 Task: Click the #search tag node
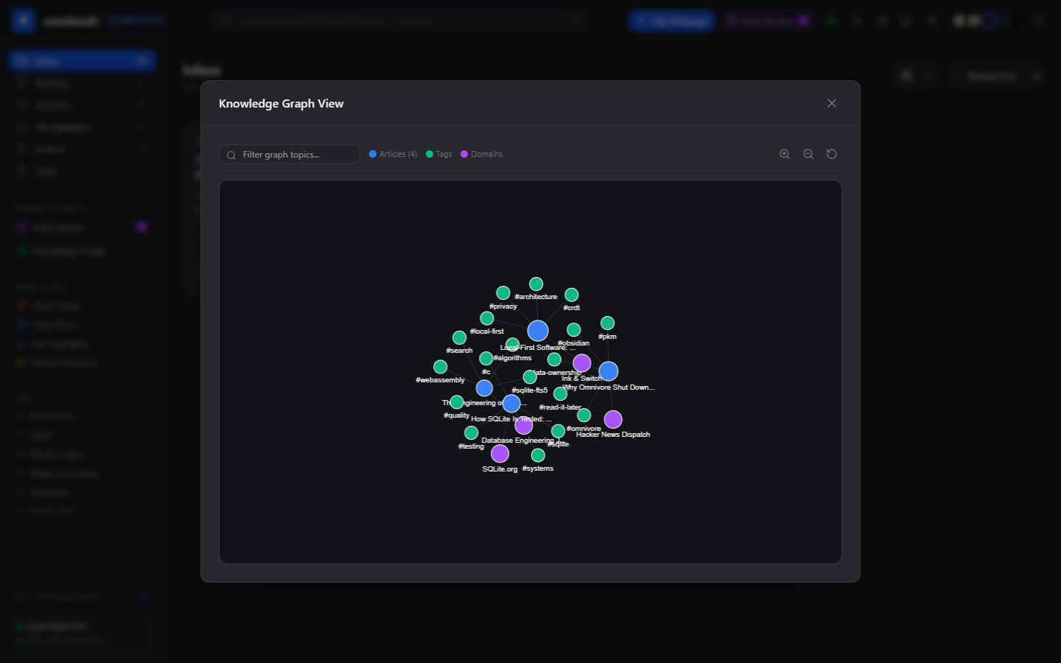[x=460, y=337]
